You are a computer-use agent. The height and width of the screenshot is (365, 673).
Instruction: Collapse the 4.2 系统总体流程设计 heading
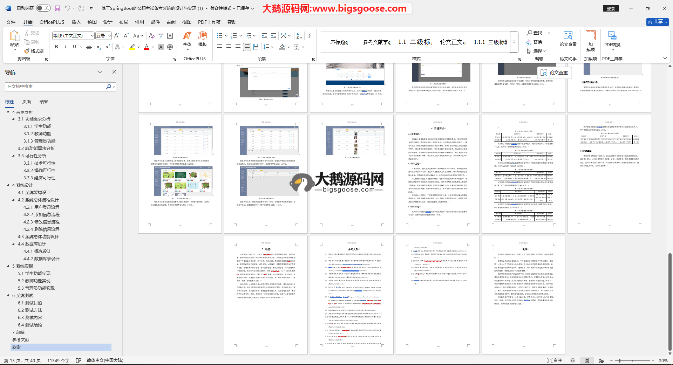click(x=14, y=200)
